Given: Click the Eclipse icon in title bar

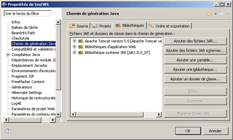Looking at the screenshot, I should (x=4, y=4).
